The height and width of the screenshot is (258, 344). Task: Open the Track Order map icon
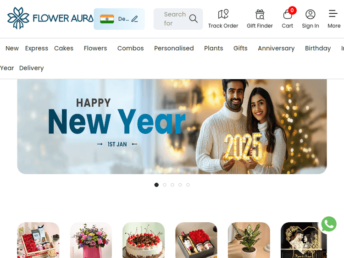pyautogui.click(x=223, y=14)
